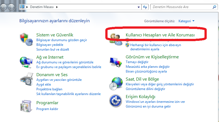Select Sorunları bul ve düzelt
This screenshot has height=122, width=219.
(53, 49)
